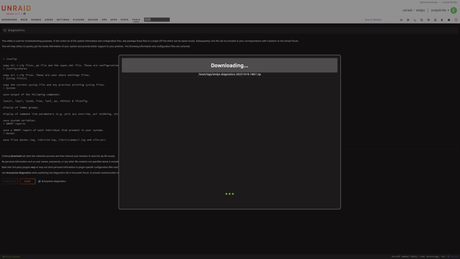Open the Dashboard menu
Screen dimensions: 460x259
pos(9,20)
